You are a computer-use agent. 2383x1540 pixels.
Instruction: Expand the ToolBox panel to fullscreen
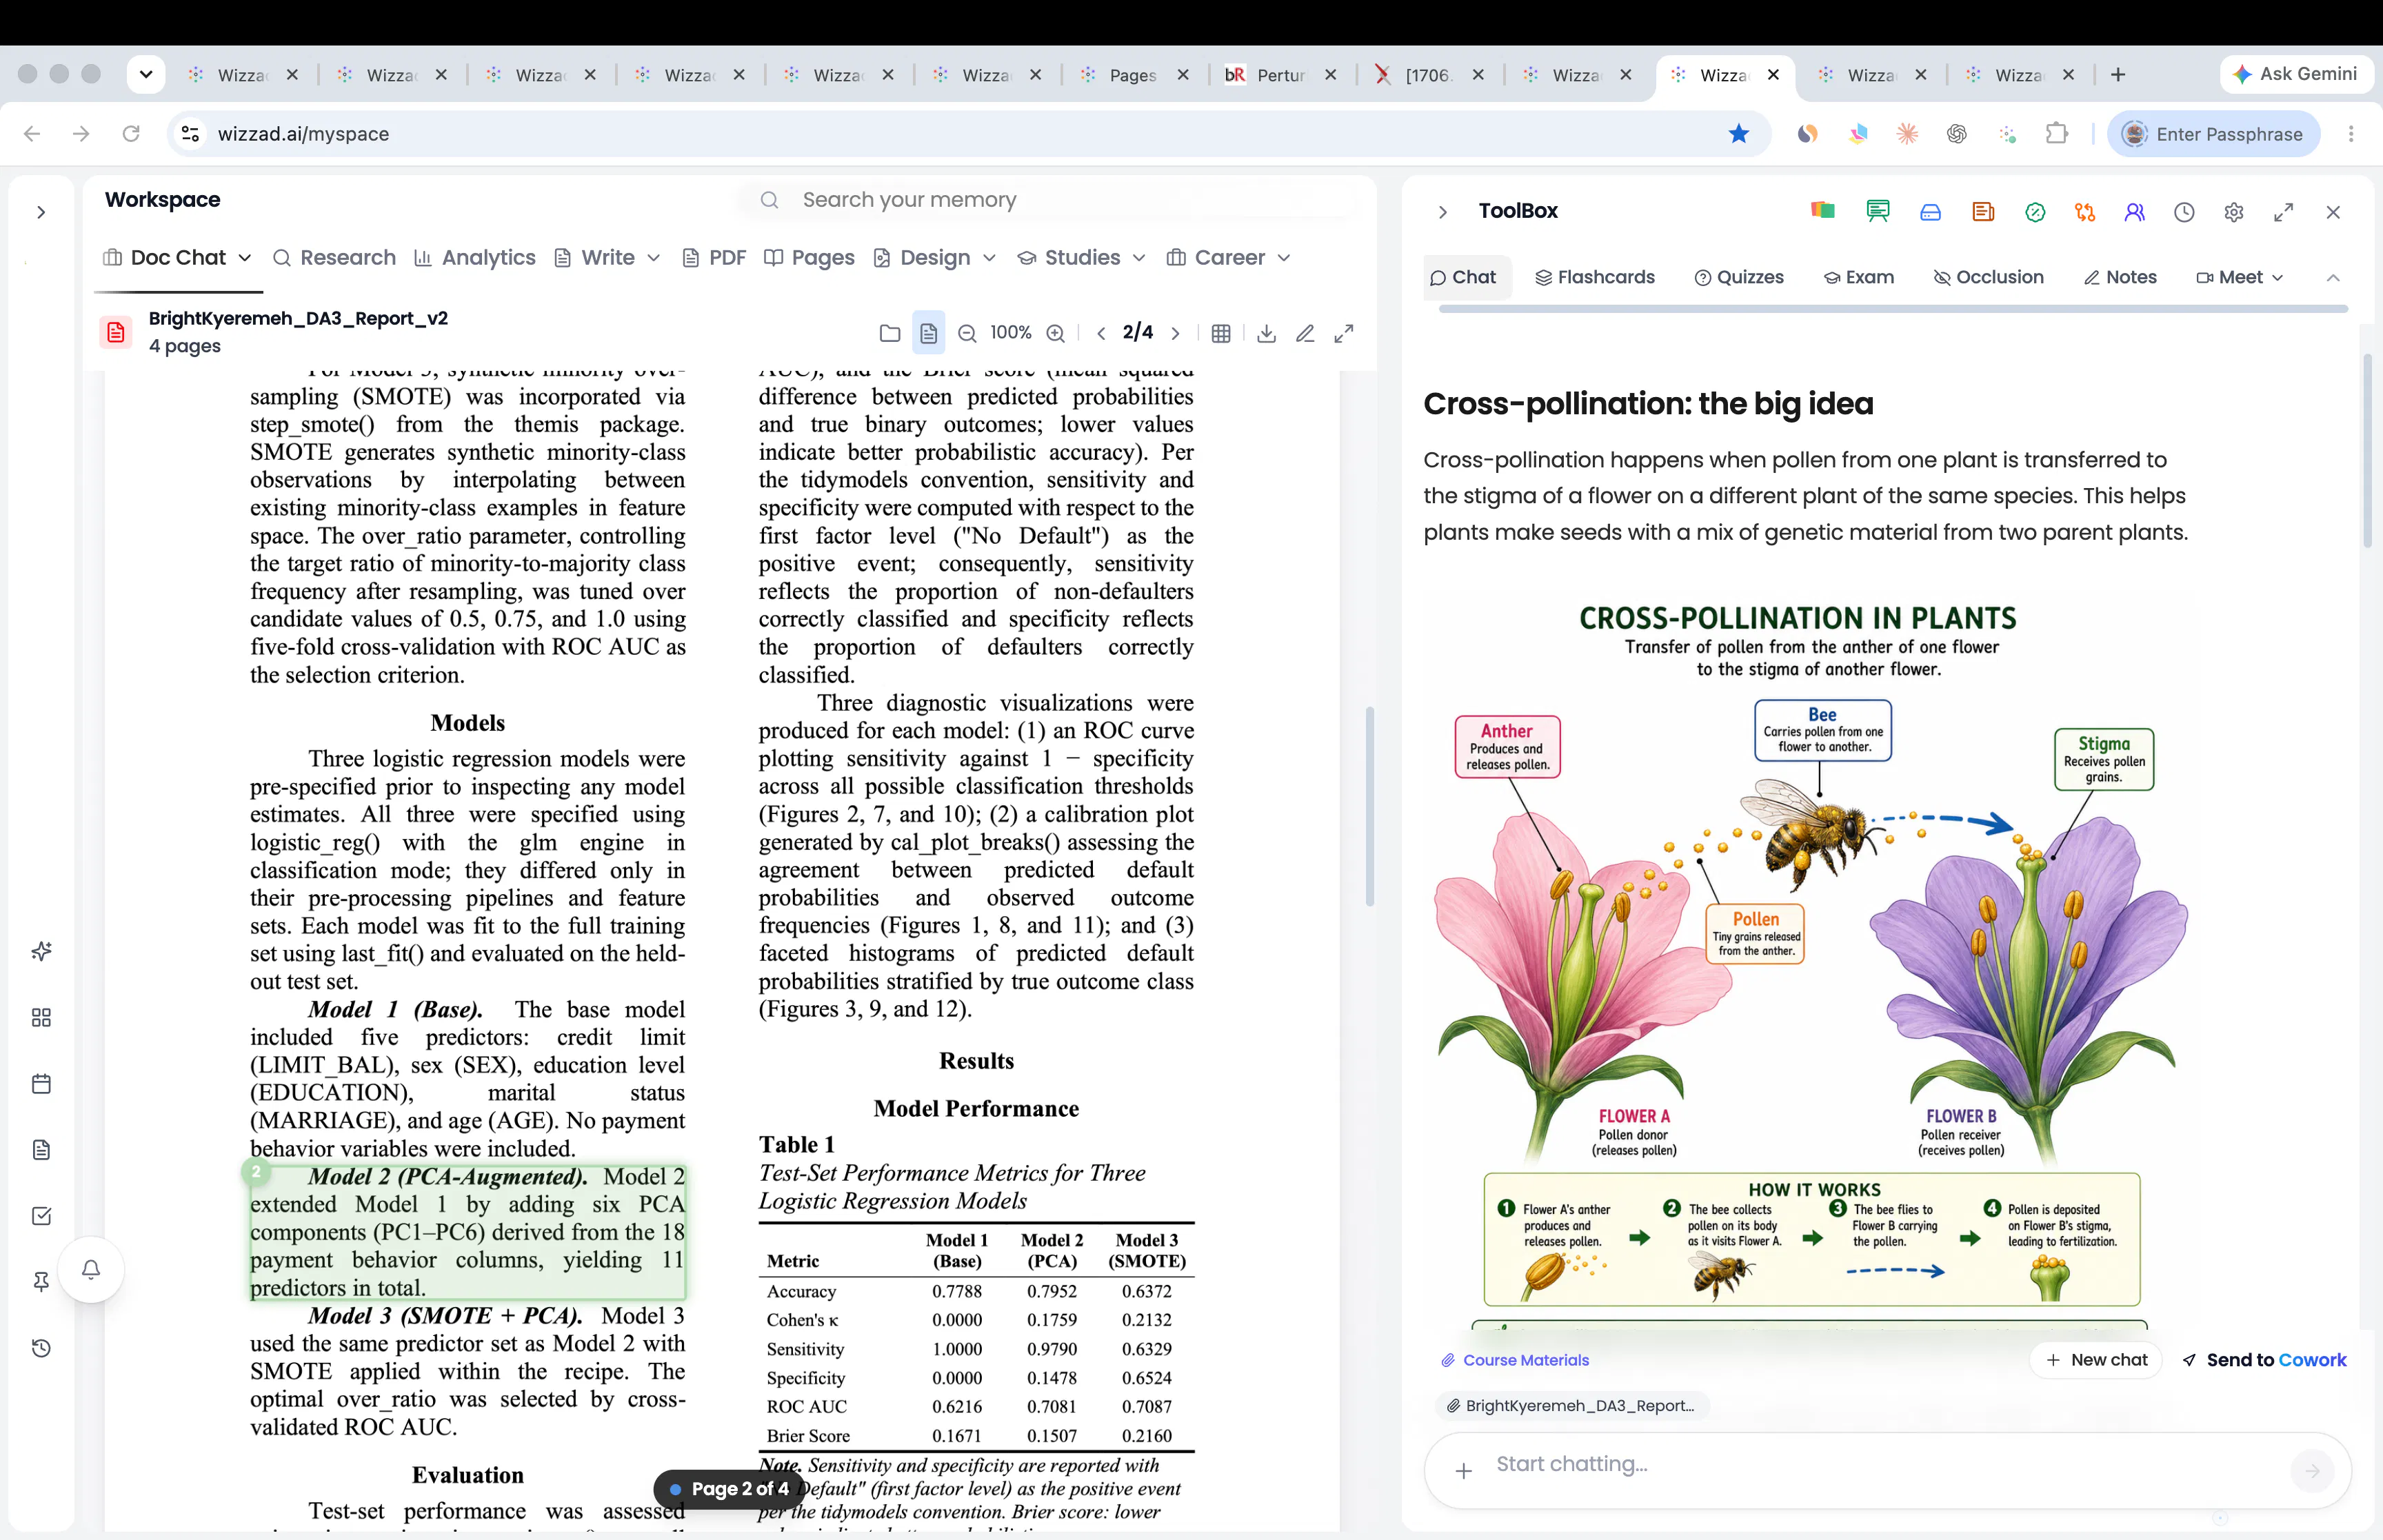(2283, 212)
